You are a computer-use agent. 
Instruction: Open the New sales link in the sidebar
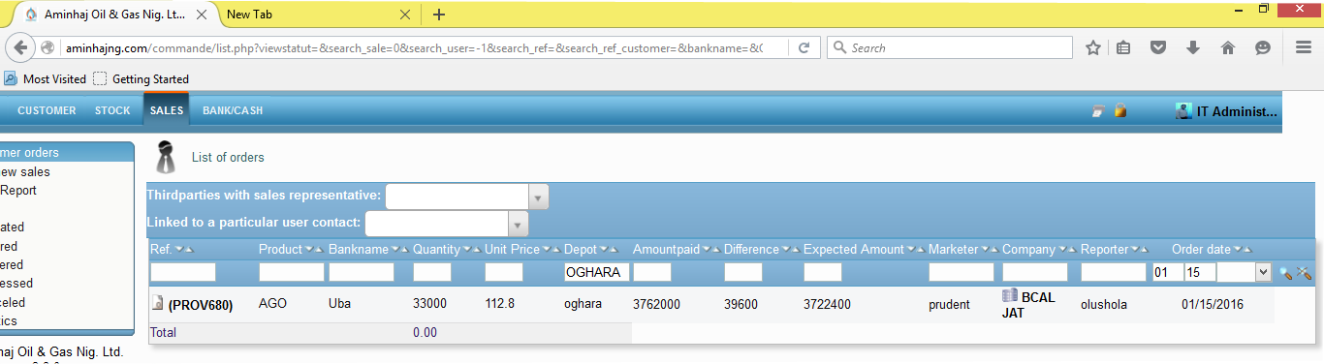click(25, 172)
